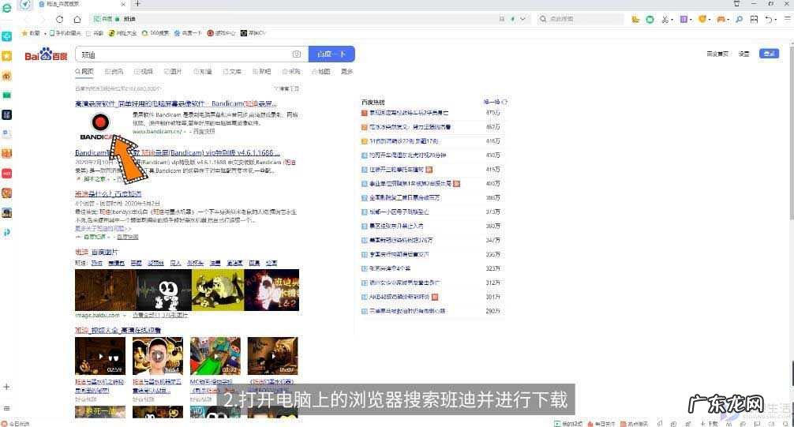Expand the address bar dropdown chevron

522,19
